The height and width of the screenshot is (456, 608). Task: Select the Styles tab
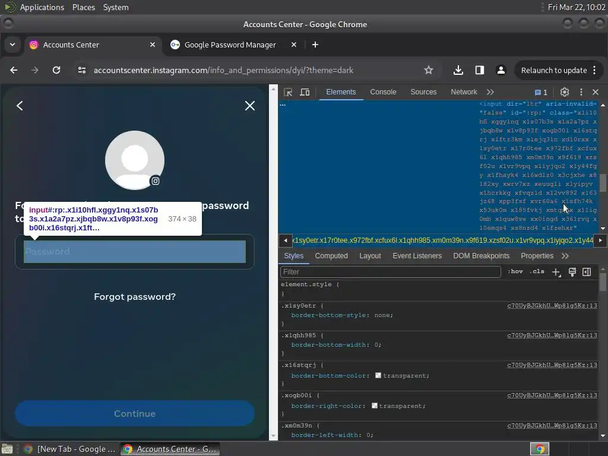[x=293, y=256]
